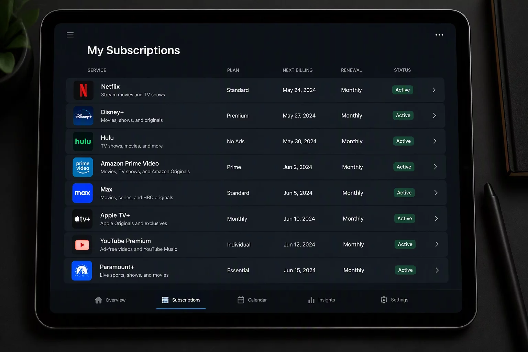Click the 'Jun 15, 2024' billing date
Image resolution: width=528 pixels, height=352 pixels.
point(300,270)
